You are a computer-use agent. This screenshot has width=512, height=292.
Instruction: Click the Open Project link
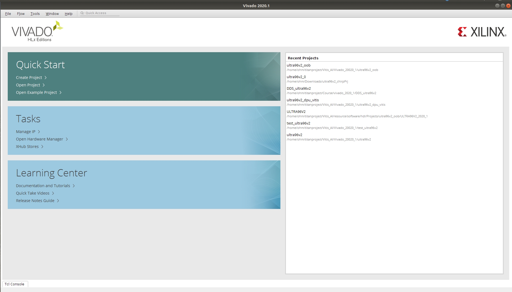coord(28,85)
